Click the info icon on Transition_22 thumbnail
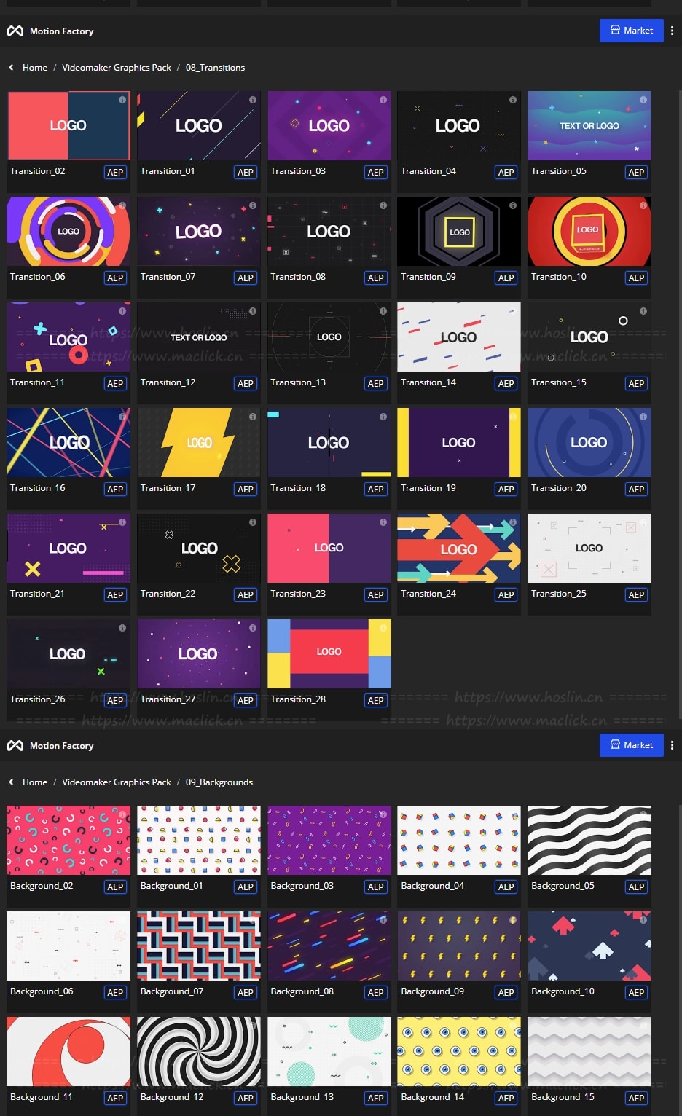The height and width of the screenshot is (1116, 682). [x=253, y=522]
